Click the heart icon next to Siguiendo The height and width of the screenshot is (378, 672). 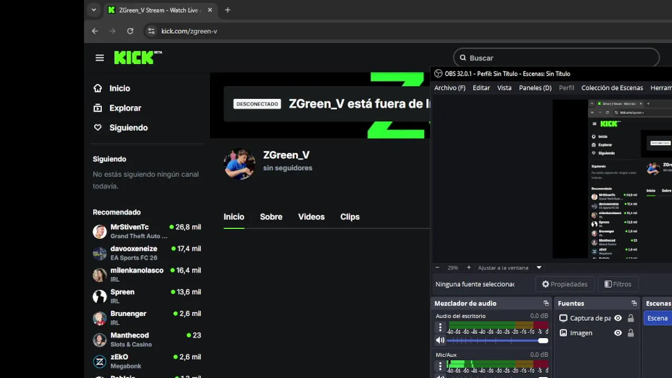[x=98, y=128]
